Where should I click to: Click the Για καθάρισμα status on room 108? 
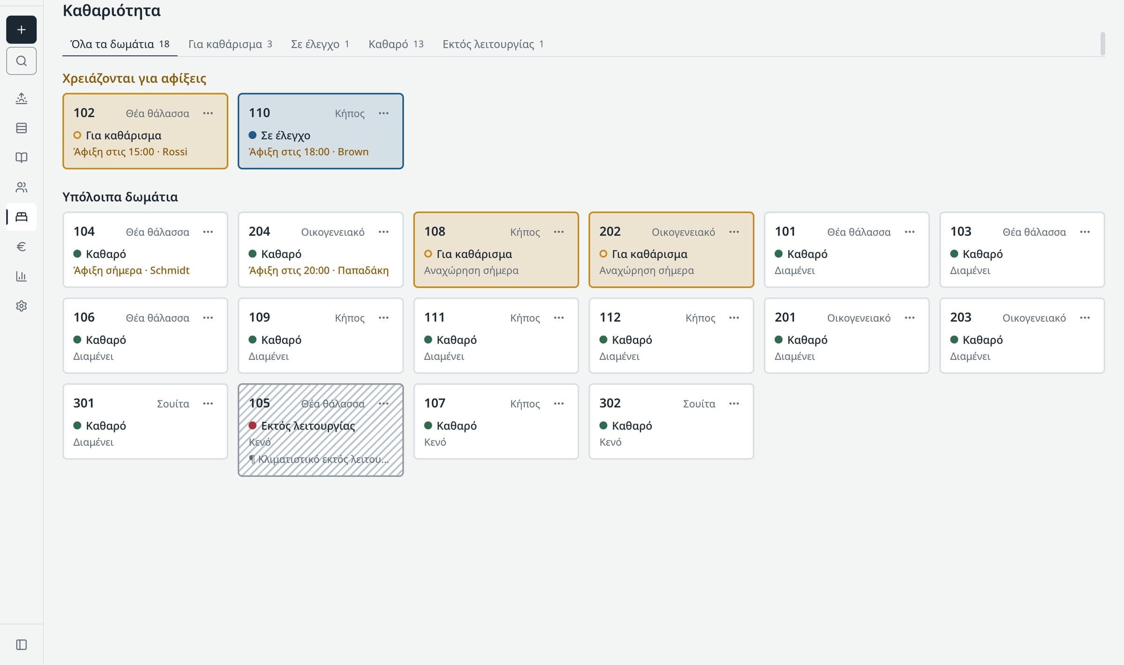click(x=468, y=254)
